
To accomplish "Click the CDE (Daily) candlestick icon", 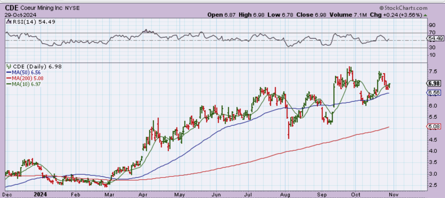I will (9, 67).
